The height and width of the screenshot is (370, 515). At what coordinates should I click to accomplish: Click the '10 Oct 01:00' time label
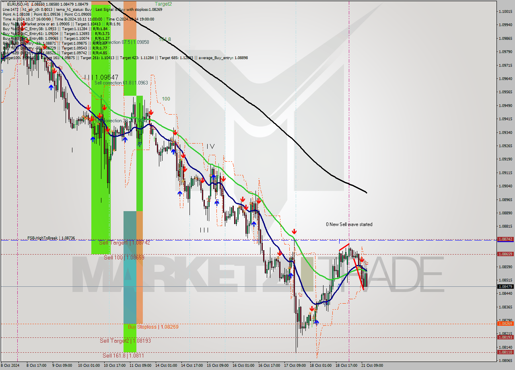[89, 366]
